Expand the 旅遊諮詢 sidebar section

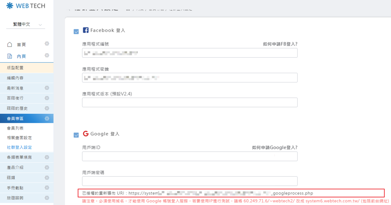click(15, 198)
